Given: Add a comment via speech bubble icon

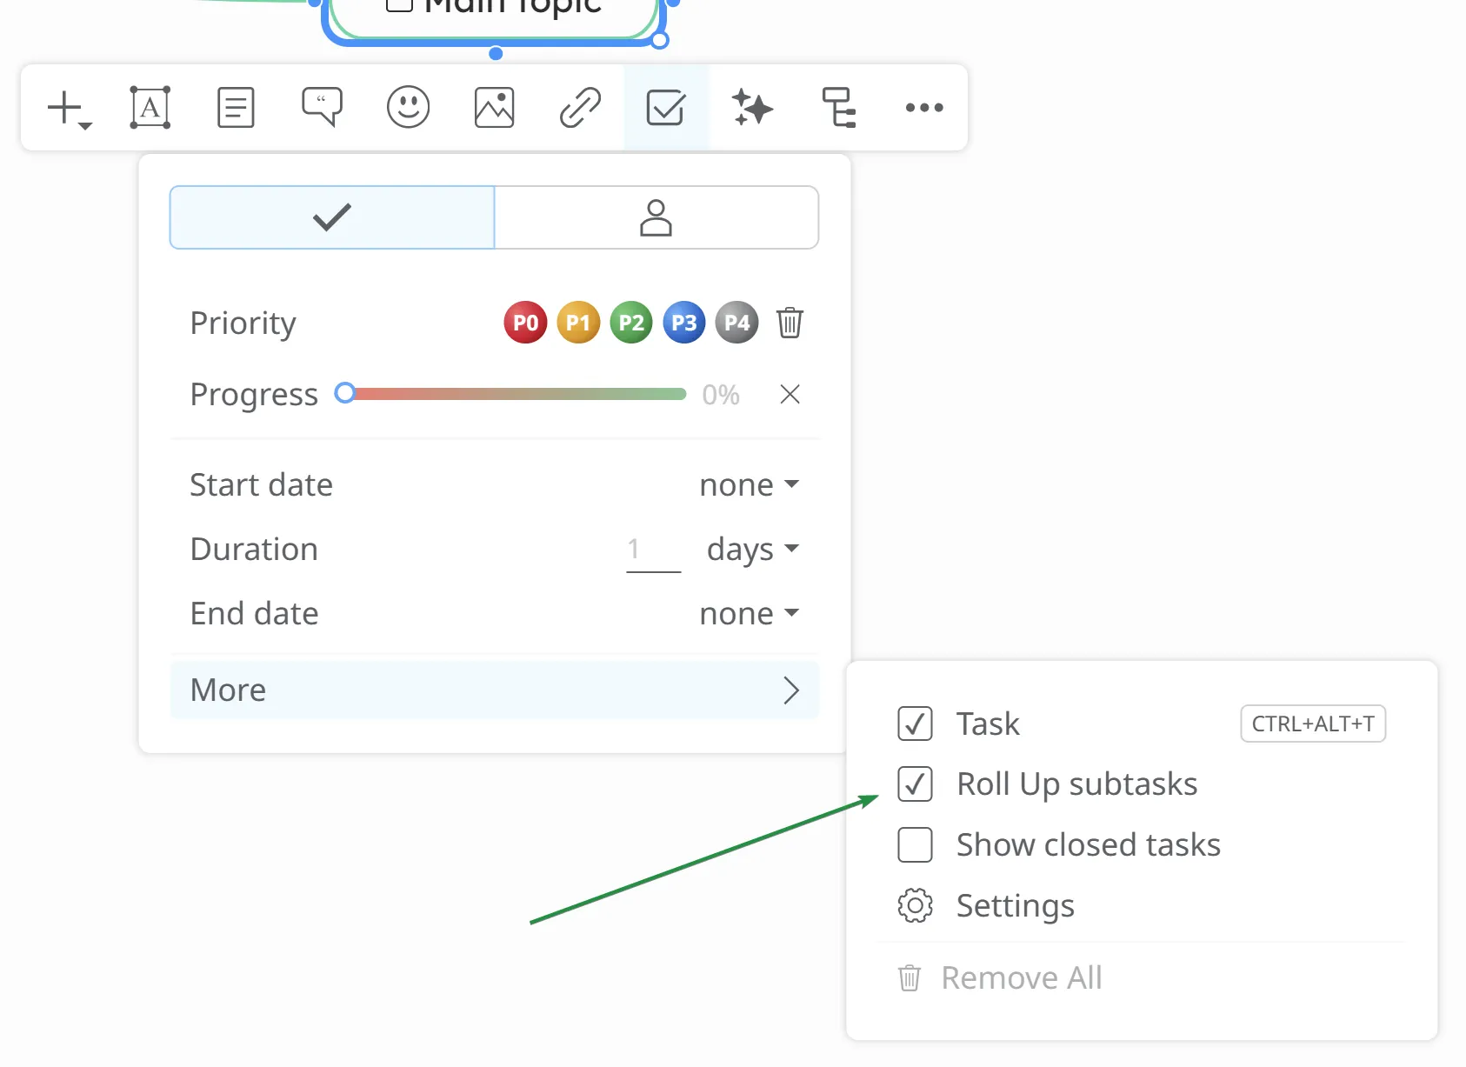Looking at the screenshot, I should 322,108.
